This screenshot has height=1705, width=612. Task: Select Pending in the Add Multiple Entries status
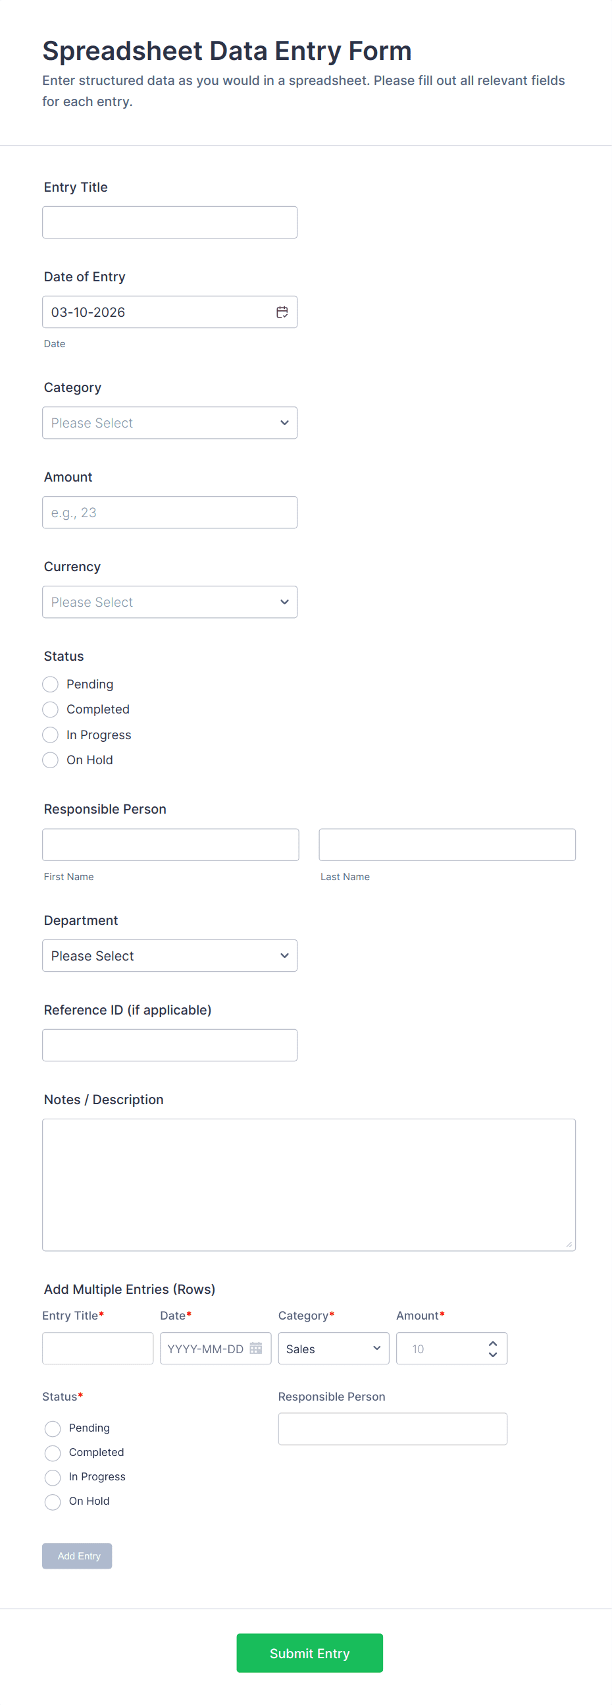[53, 1428]
